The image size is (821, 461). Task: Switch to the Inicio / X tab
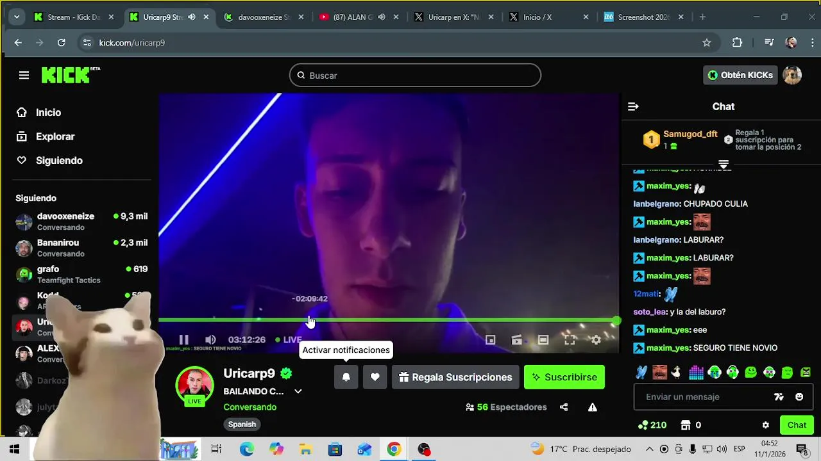point(550,17)
